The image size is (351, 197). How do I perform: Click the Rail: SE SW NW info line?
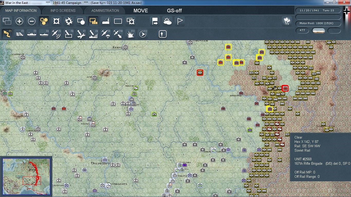307,146
